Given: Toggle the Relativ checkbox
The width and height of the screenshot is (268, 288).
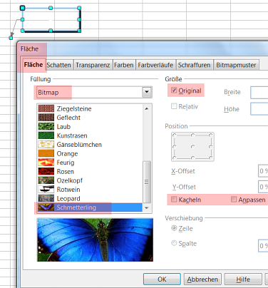Looking at the screenshot, I should click(174, 106).
